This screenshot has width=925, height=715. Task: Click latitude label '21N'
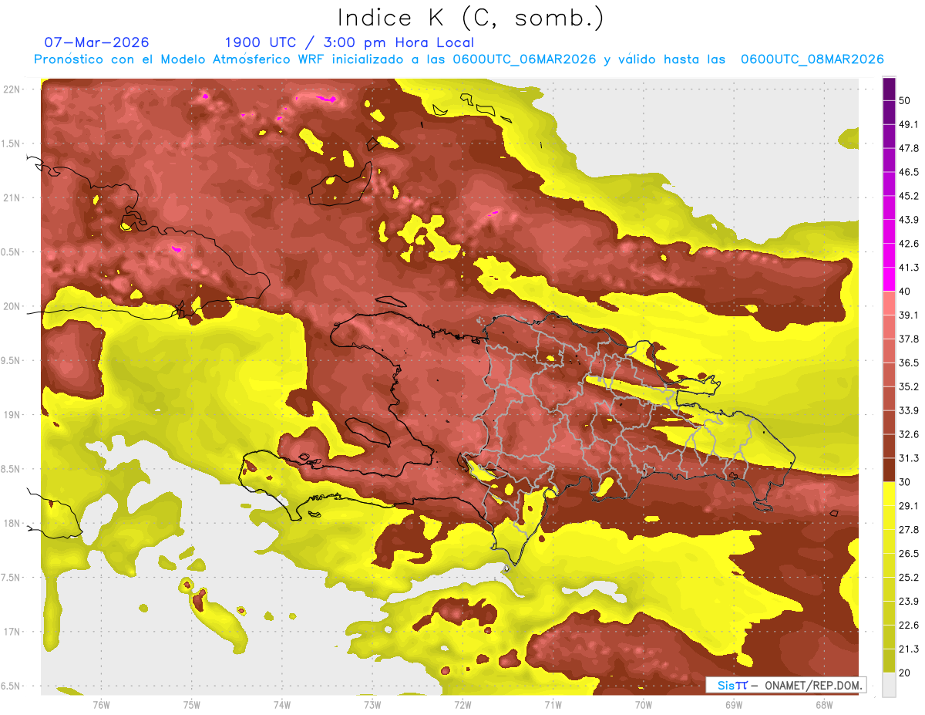point(12,197)
